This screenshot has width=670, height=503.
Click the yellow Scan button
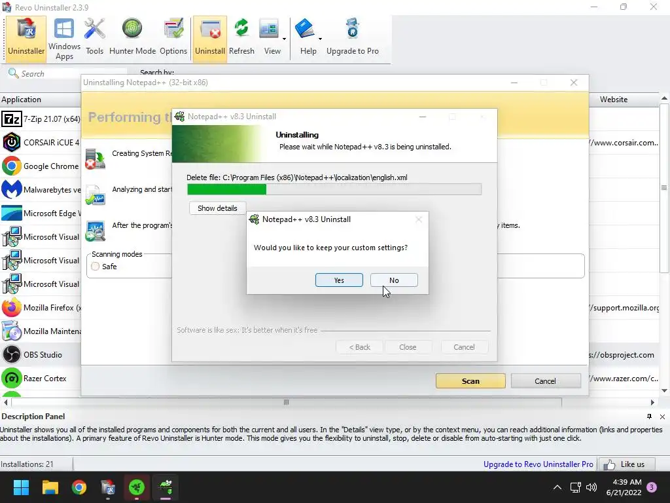(x=470, y=381)
